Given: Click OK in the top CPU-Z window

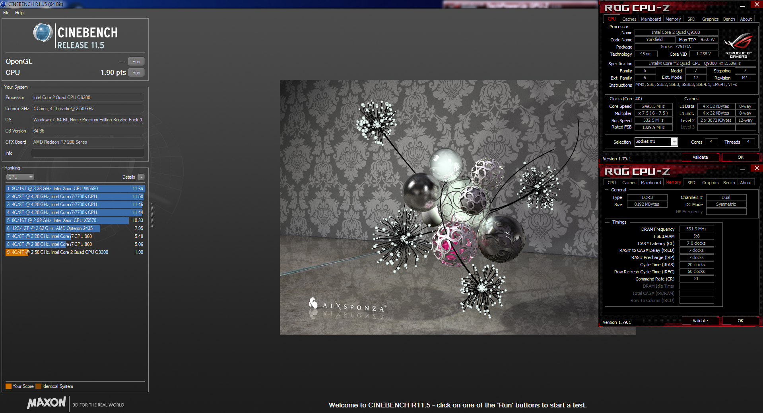Looking at the screenshot, I should [740, 157].
